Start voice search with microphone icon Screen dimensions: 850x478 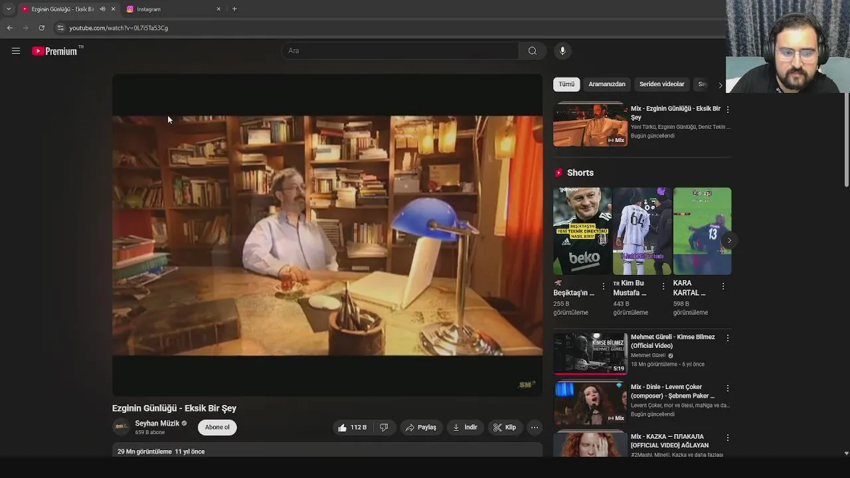pyautogui.click(x=562, y=51)
